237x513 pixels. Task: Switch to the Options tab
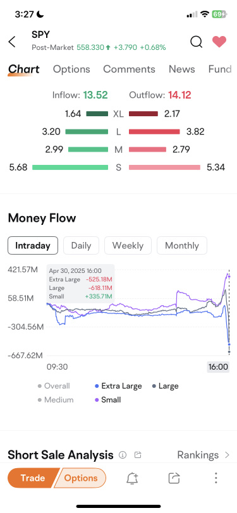click(71, 69)
